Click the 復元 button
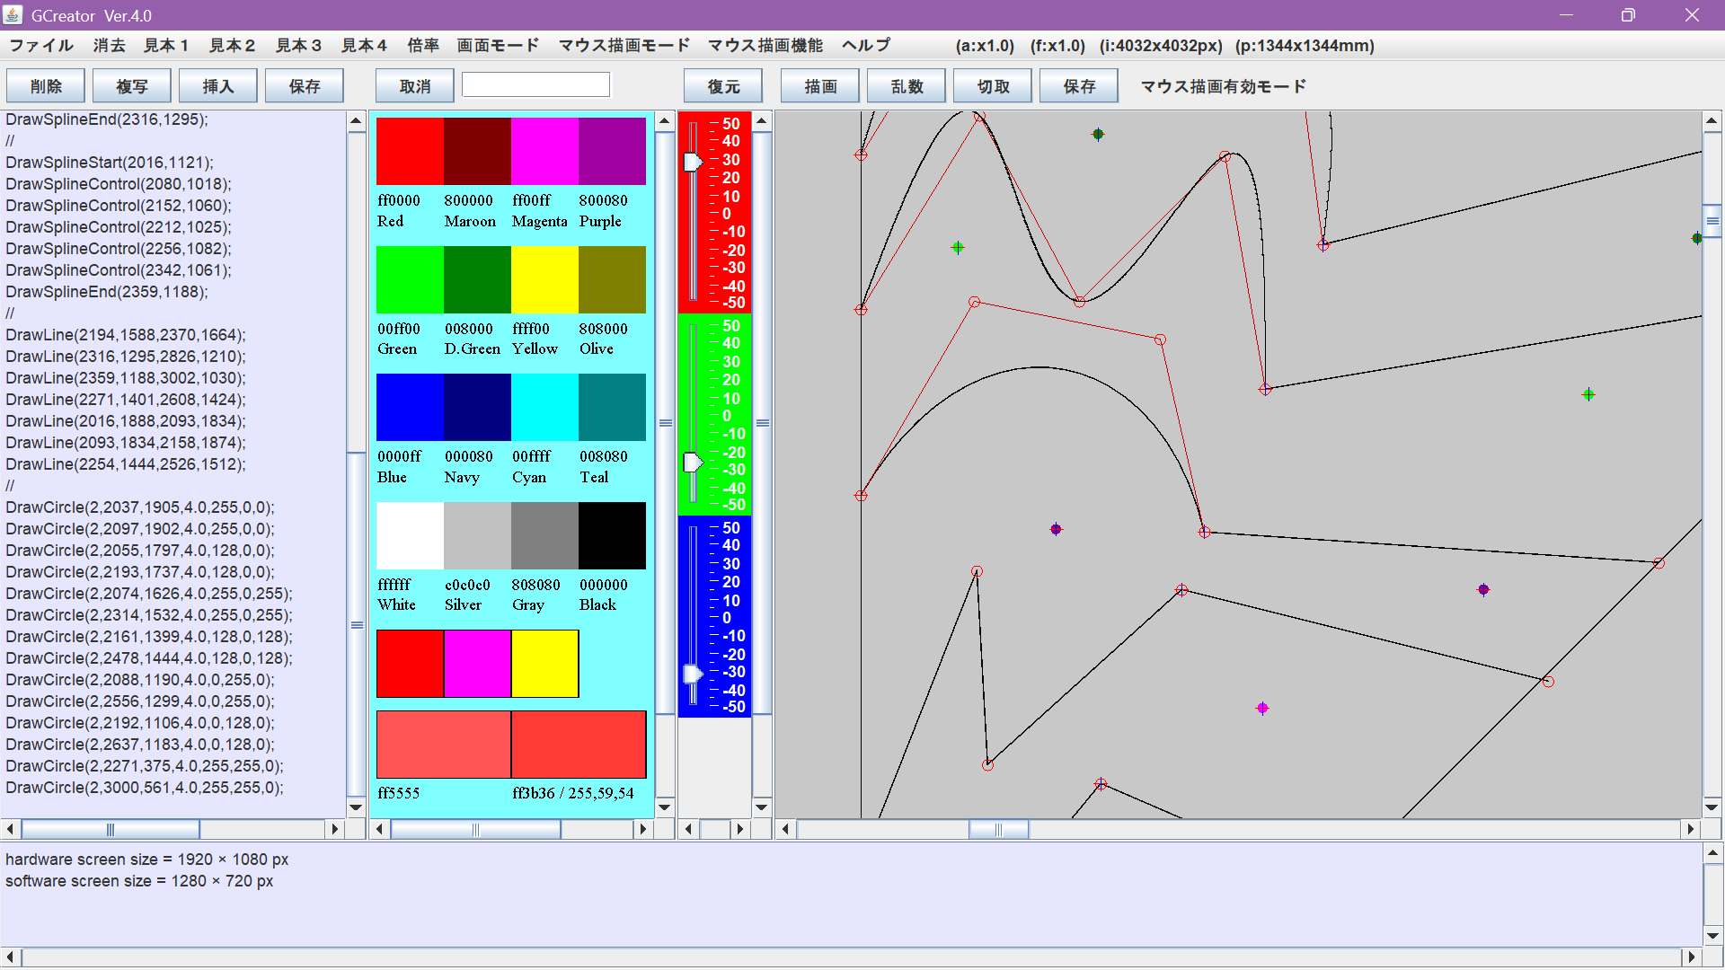 point(723,86)
